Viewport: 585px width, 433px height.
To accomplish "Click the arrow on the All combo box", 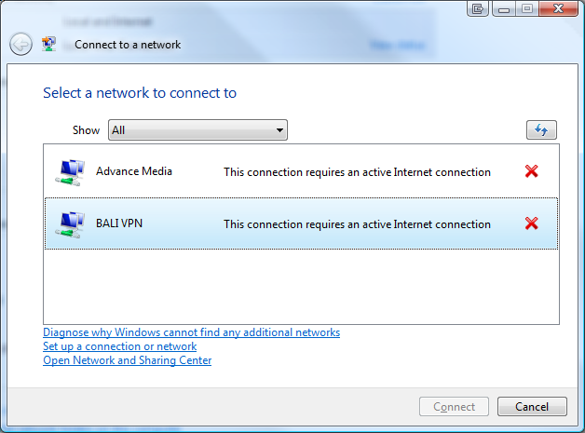I will [279, 130].
